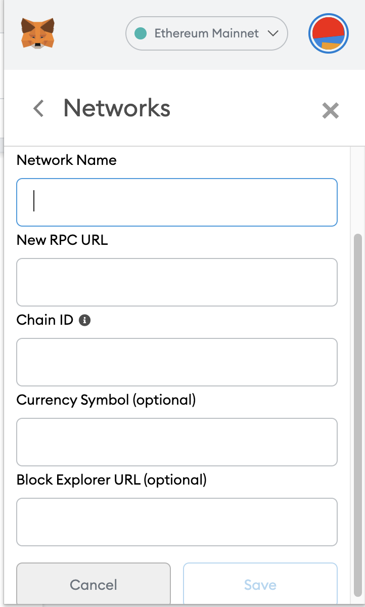Screen dimensions: 365x607
Task: Click the Currency Symbol (optional) label
Action: click(x=106, y=400)
